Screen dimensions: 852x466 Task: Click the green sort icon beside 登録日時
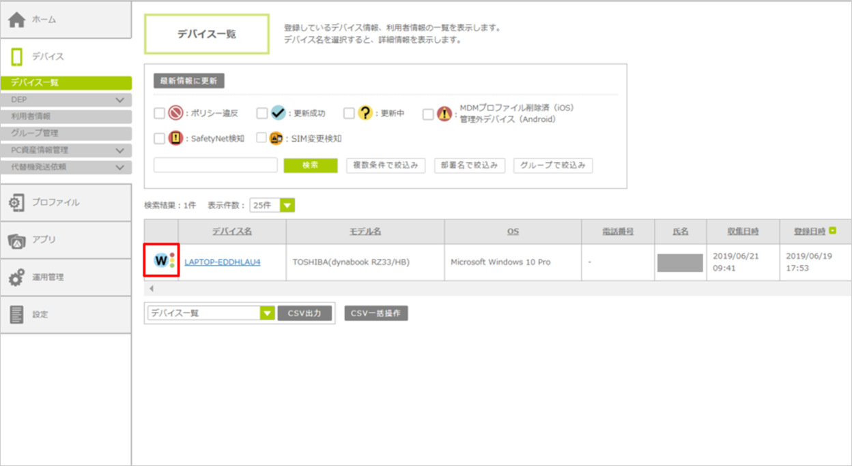833,232
